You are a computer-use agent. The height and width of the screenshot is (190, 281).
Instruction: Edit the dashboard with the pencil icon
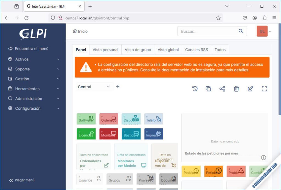tap(250, 89)
